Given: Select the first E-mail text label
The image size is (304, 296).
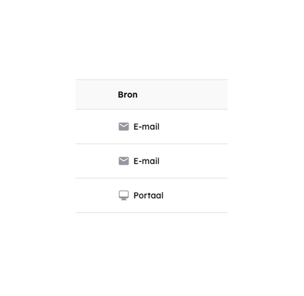Looking at the screenshot, I should coord(146,127).
